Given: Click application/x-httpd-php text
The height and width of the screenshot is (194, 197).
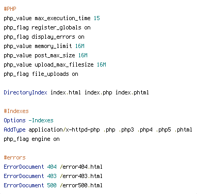Looking at the screenshot, I should (x=64, y=130).
